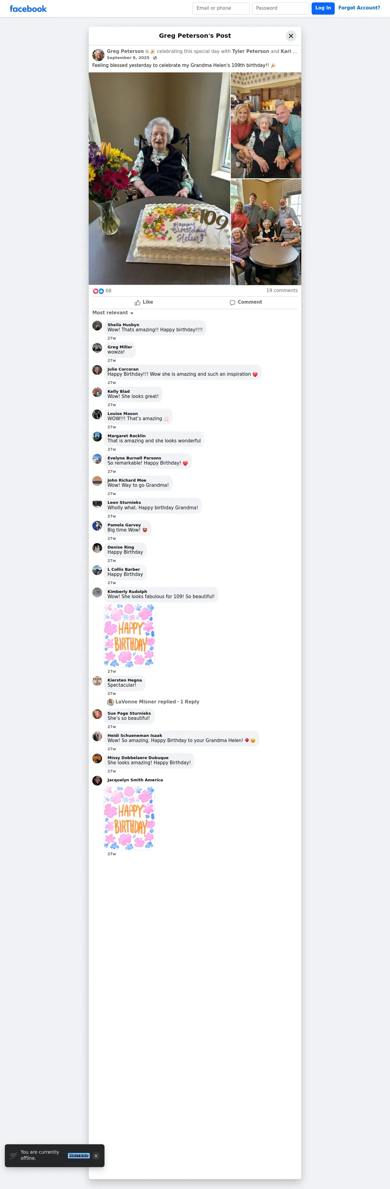
Task: Click the Refresh button in offline notice
Action: [x=79, y=1156]
